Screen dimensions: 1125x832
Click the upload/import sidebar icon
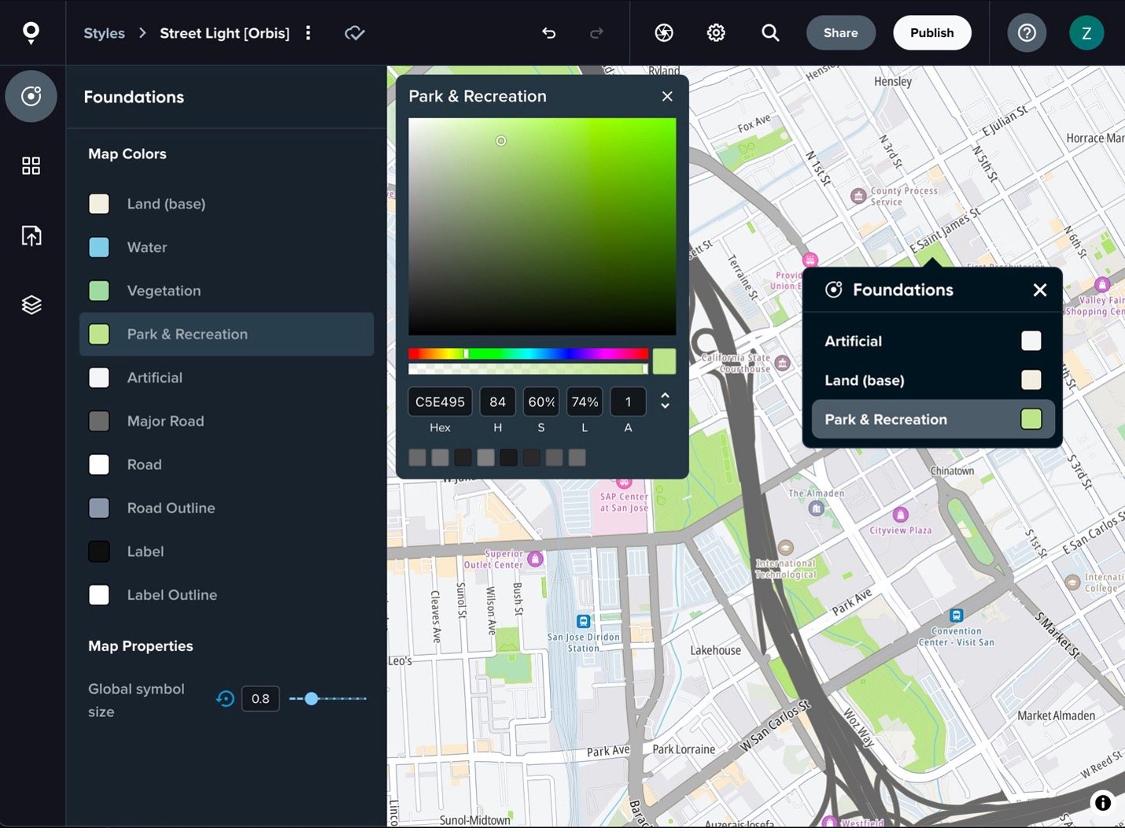[x=31, y=235]
